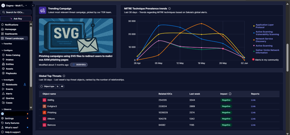Open Notifications in the sidebar menu

12,25
